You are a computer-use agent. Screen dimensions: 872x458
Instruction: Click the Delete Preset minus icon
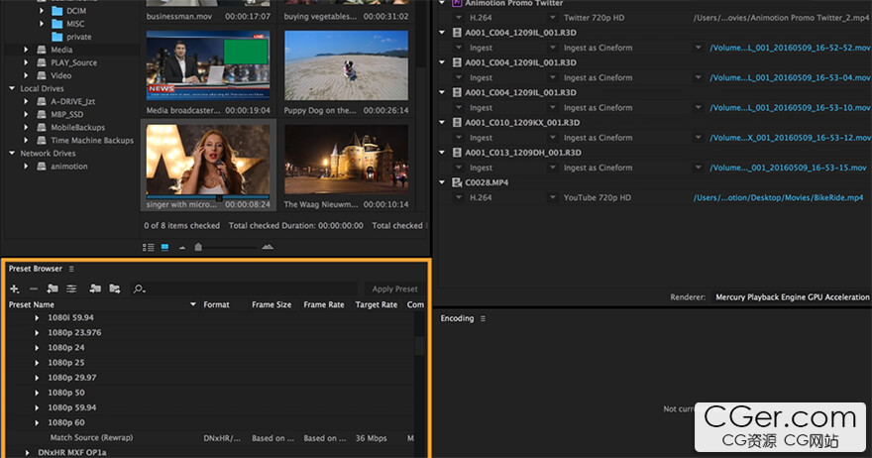pyautogui.click(x=34, y=288)
